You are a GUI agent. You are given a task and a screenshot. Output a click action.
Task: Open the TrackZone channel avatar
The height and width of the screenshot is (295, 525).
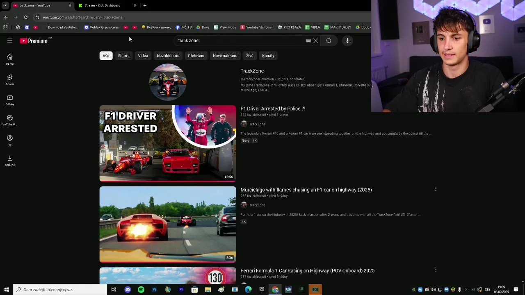click(x=168, y=82)
